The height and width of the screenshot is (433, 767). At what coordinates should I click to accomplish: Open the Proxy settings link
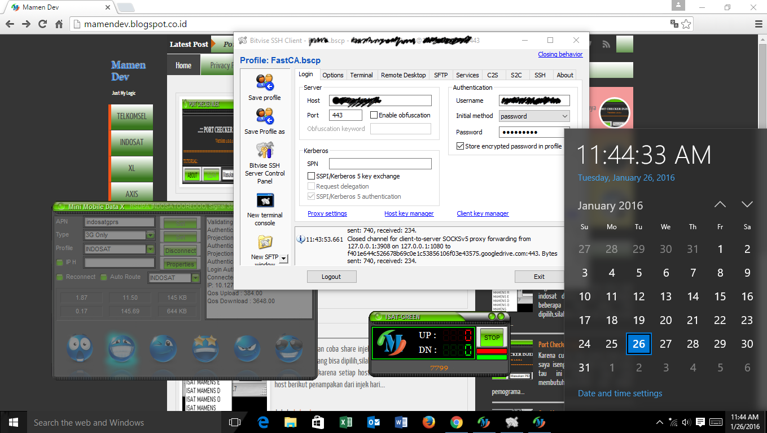click(x=327, y=213)
